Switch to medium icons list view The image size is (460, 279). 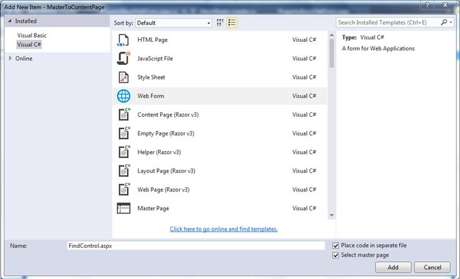click(232, 23)
